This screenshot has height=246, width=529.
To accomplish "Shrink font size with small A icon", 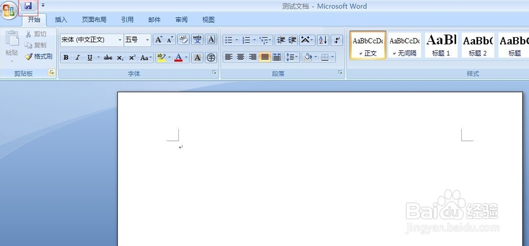I will pyautogui.click(x=170, y=40).
